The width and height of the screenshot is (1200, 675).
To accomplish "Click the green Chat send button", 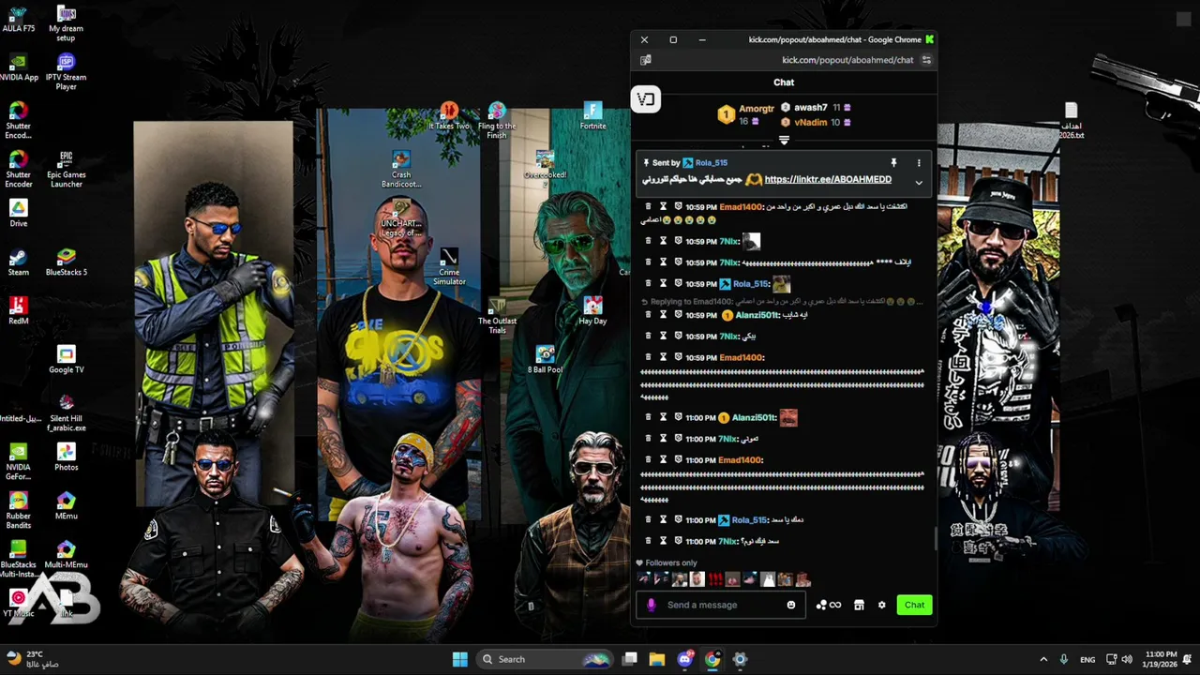I will [914, 605].
